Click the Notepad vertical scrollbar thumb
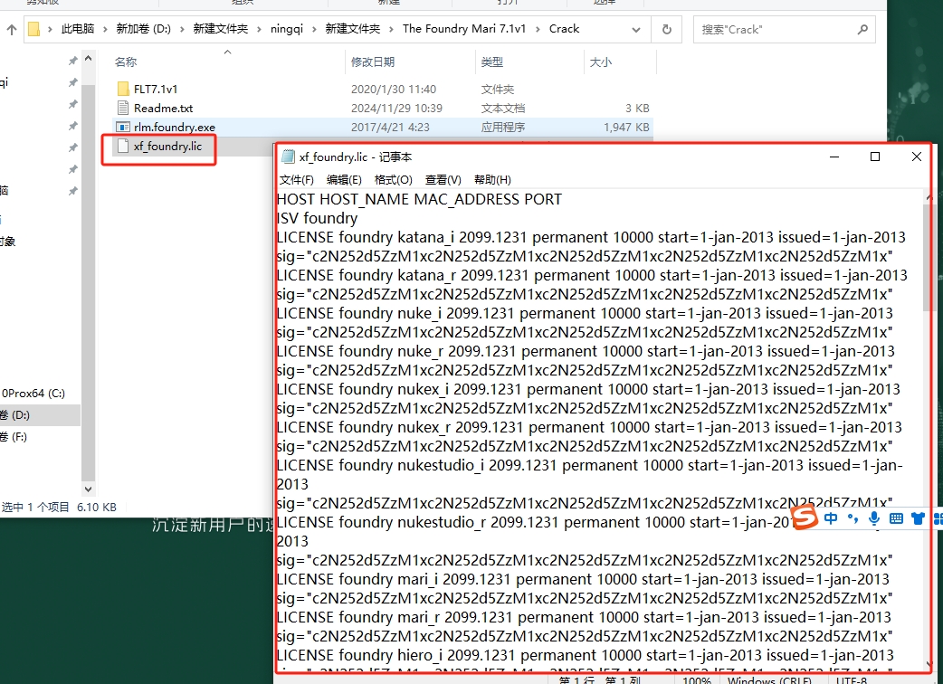 (929, 258)
